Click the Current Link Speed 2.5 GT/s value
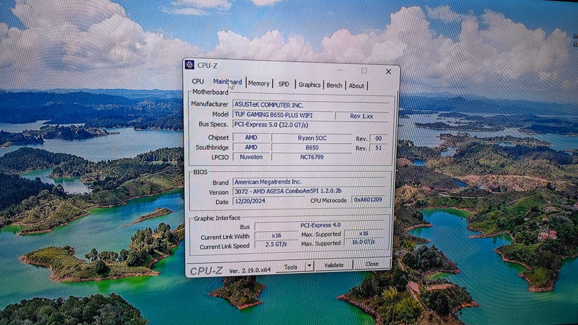The image size is (578, 325). click(276, 244)
